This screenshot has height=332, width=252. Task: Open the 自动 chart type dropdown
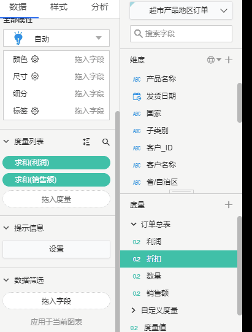pyautogui.click(x=56, y=38)
